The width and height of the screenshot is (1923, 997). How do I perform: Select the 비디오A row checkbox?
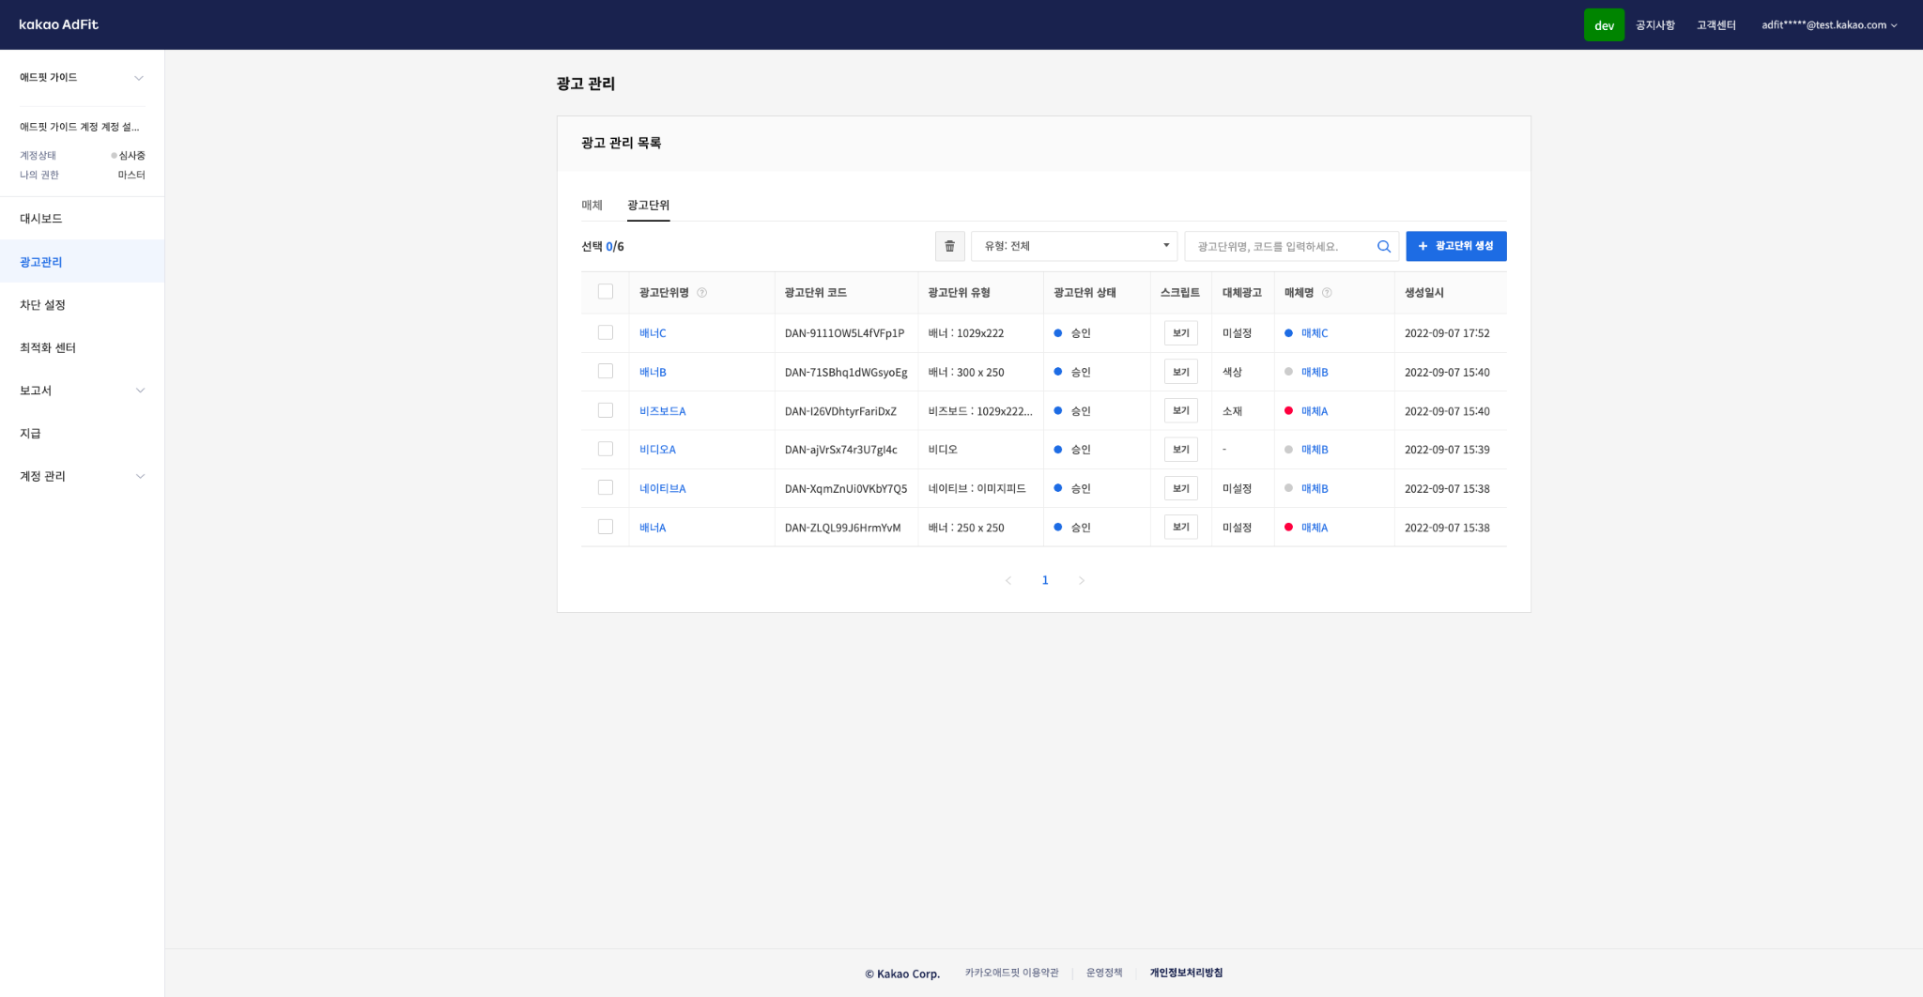tap(606, 450)
